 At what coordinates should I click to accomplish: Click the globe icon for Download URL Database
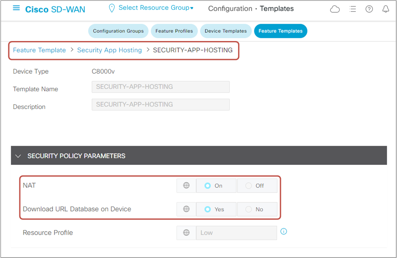point(186,209)
